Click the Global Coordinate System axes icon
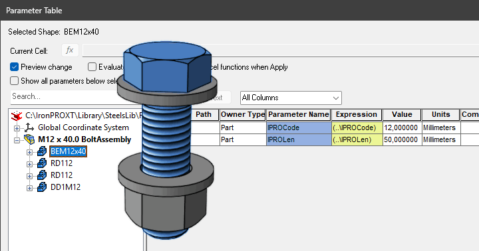The image size is (479, 251). [x=29, y=127]
